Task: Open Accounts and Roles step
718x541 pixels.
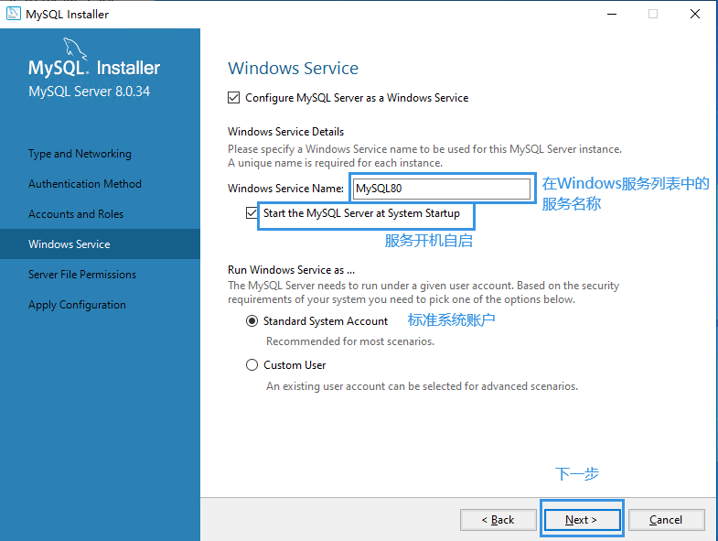Action: (x=76, y=214)
